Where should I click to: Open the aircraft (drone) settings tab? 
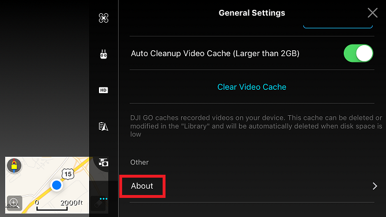tap(104, 18)
